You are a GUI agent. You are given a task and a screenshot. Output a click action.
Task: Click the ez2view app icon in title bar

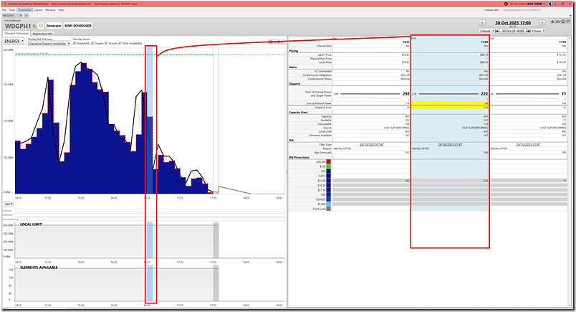pyautogui.click(x=4, y=4)
